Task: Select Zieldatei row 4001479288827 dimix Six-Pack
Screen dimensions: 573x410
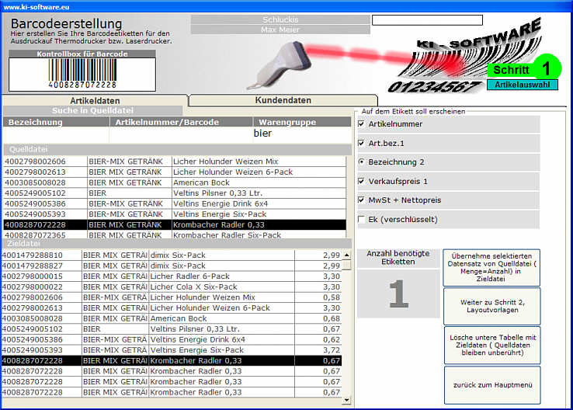Action: coord(172,266)
